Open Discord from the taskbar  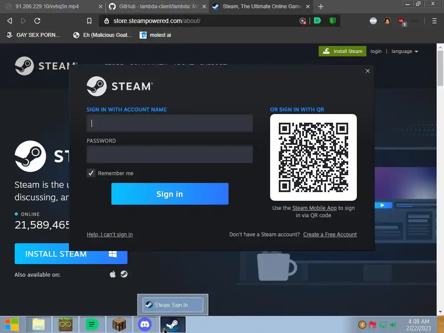(145, 324)
